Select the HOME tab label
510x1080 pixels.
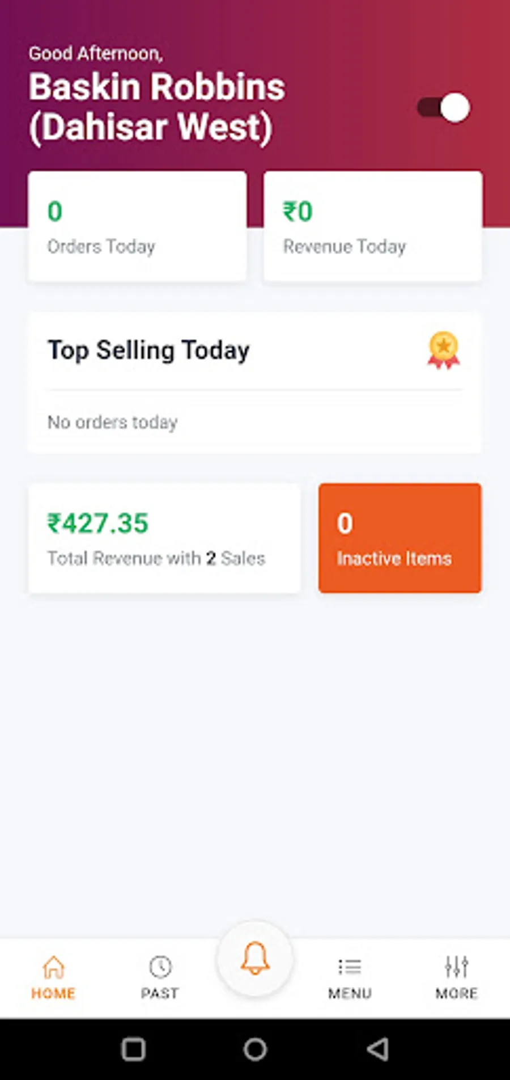click(x=53, y=993)
